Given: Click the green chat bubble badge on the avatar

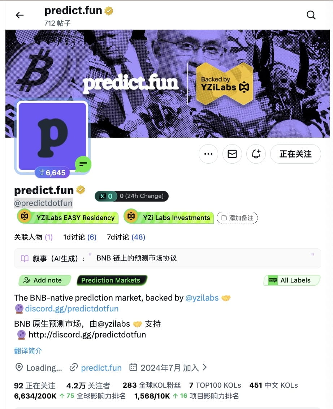Looking at the screenshot, I should (83, 164).
